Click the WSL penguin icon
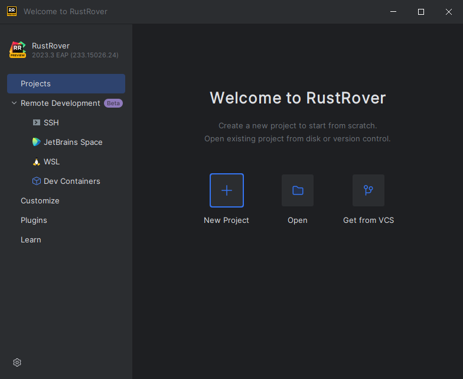 (37, 162)
